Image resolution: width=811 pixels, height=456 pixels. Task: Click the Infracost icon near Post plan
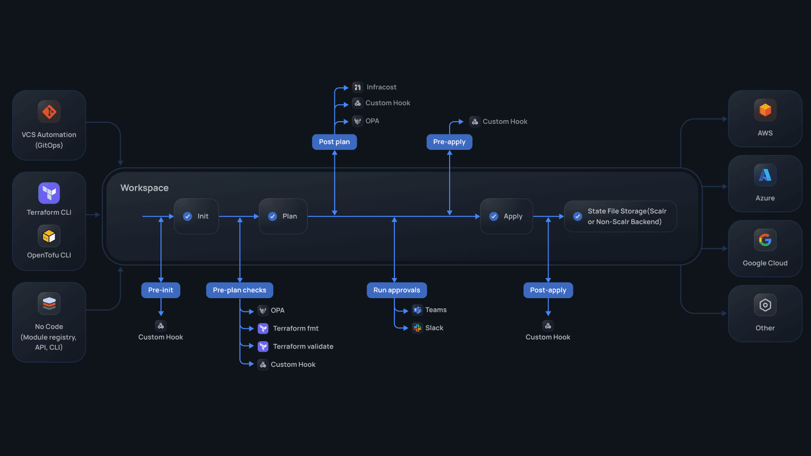coord(357,87)
